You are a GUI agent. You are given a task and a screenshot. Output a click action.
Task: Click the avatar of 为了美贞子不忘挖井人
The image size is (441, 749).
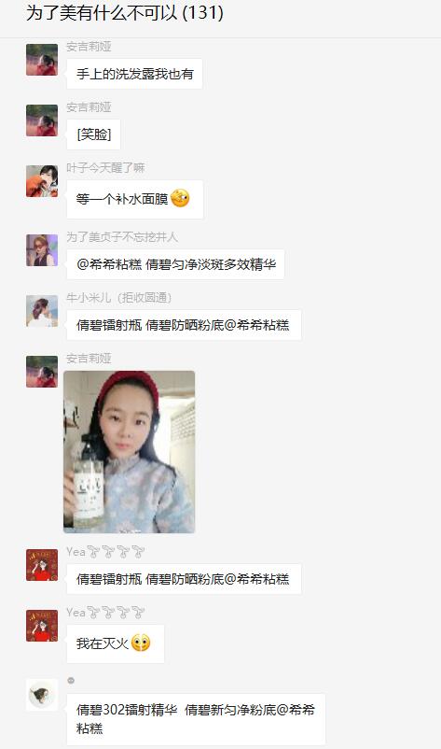point(42,250)
